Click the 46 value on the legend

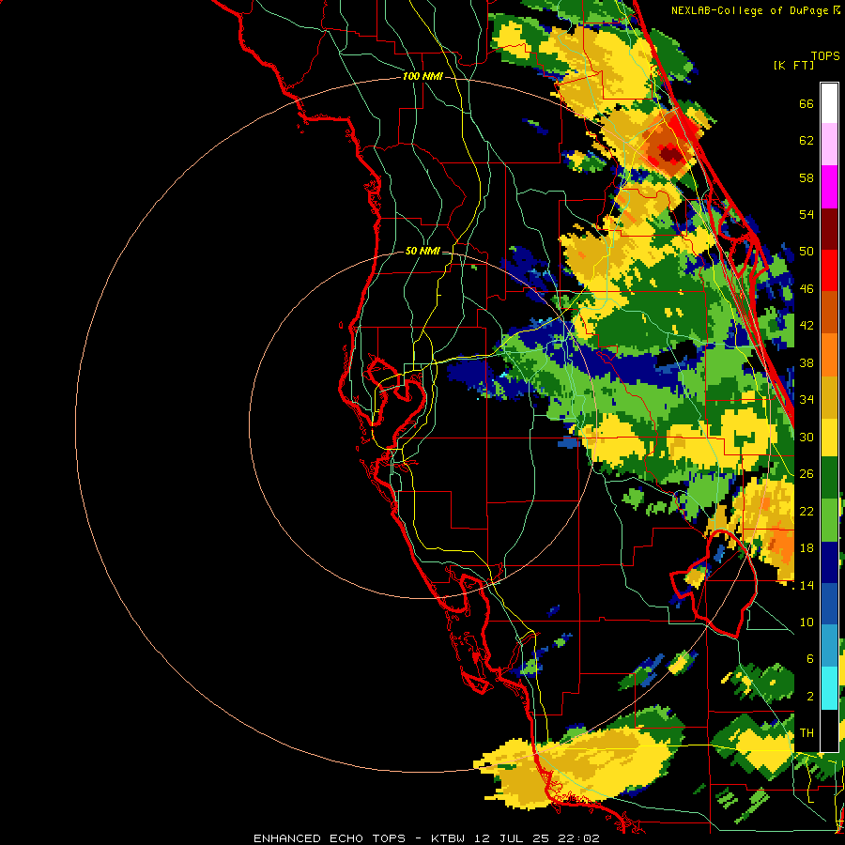coord(807,289)
